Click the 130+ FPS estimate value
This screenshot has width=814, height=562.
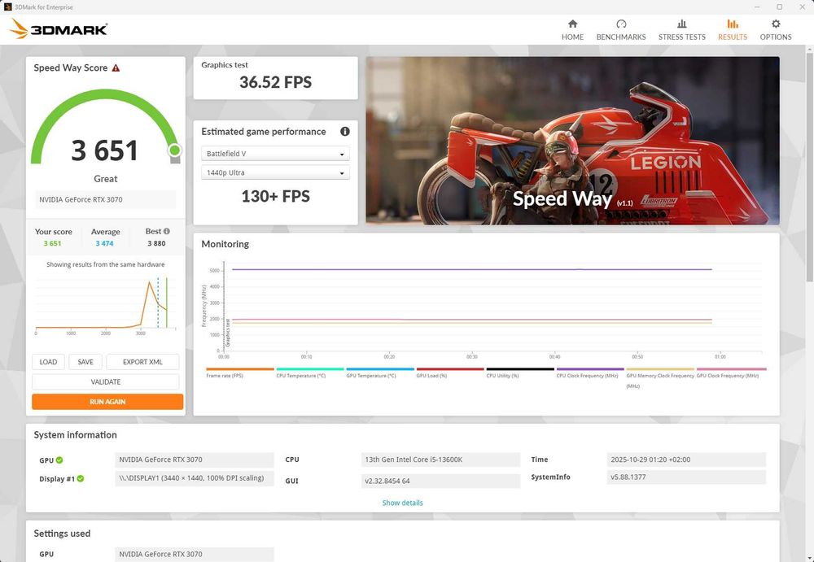click(276, 196)
